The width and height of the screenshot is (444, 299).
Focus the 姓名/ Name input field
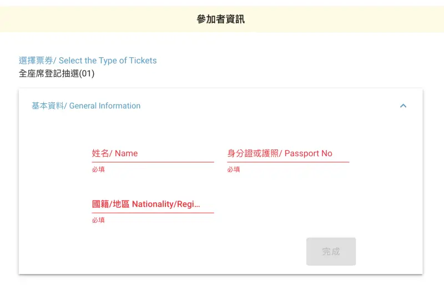tap(153, 153)
